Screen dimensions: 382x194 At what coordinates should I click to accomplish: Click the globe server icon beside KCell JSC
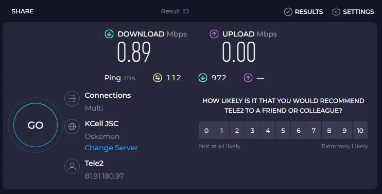coord(72,127)
